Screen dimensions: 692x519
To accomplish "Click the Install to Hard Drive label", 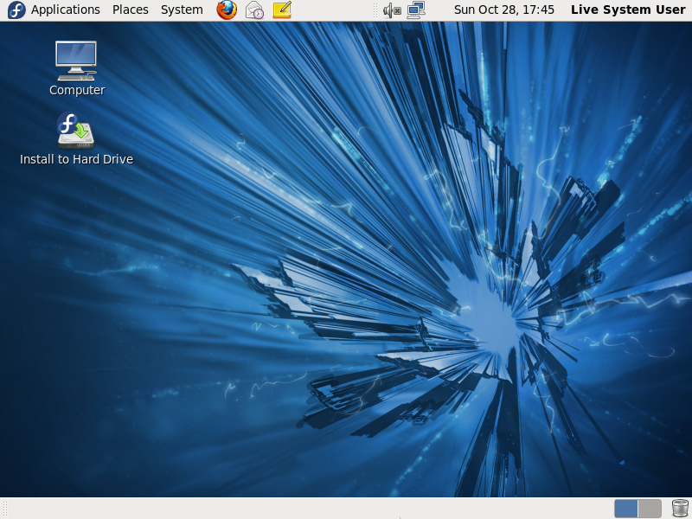I will [x=76, y=159].
